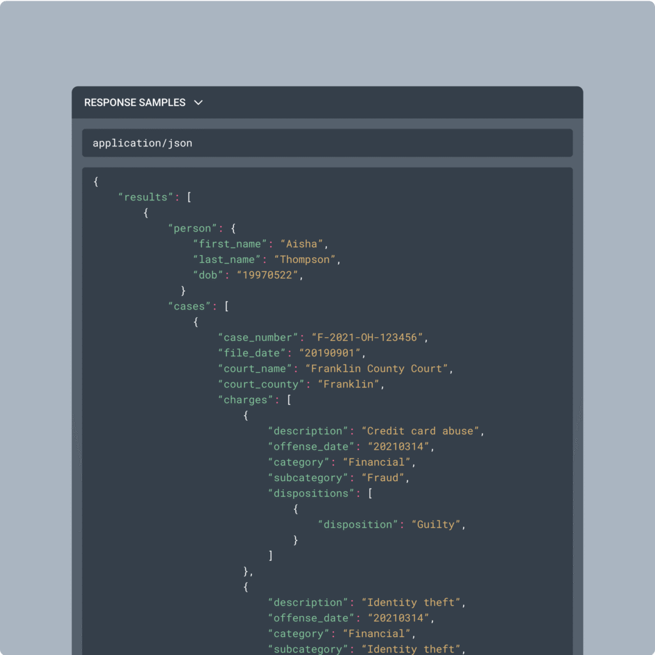Image resolution: width=655 pixels, height=655 pixels.
Task: Click the "Thompson" value
Action: coord(305,260)
